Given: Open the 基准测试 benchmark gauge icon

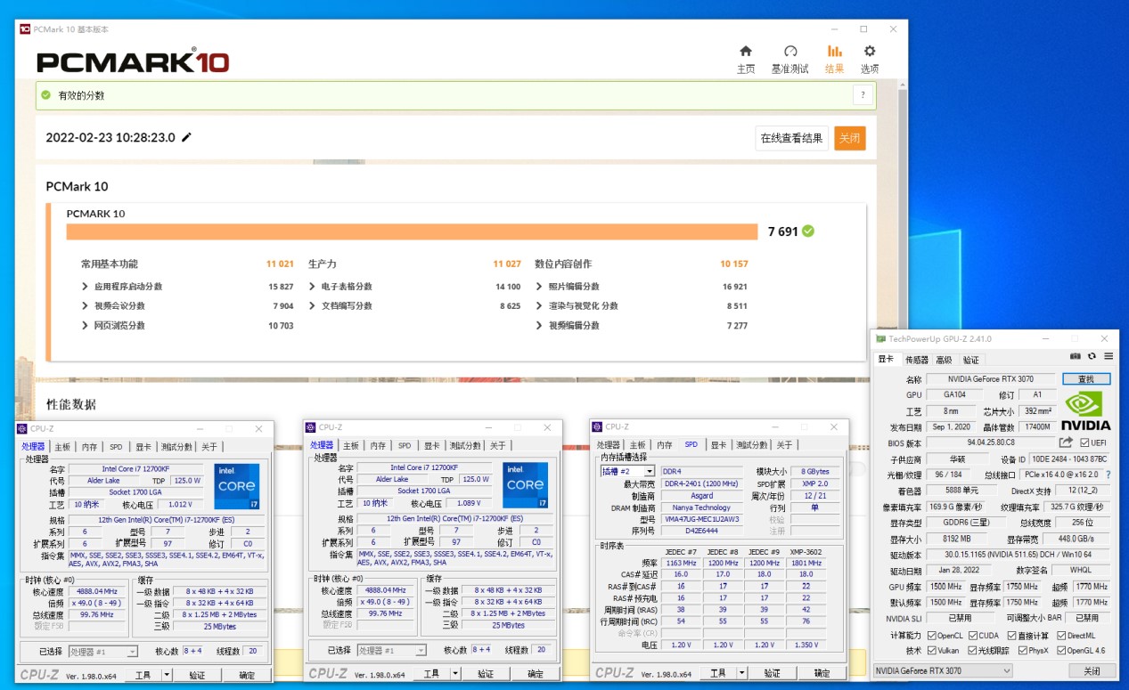Looking at the screenshot, I should (789, 52).
